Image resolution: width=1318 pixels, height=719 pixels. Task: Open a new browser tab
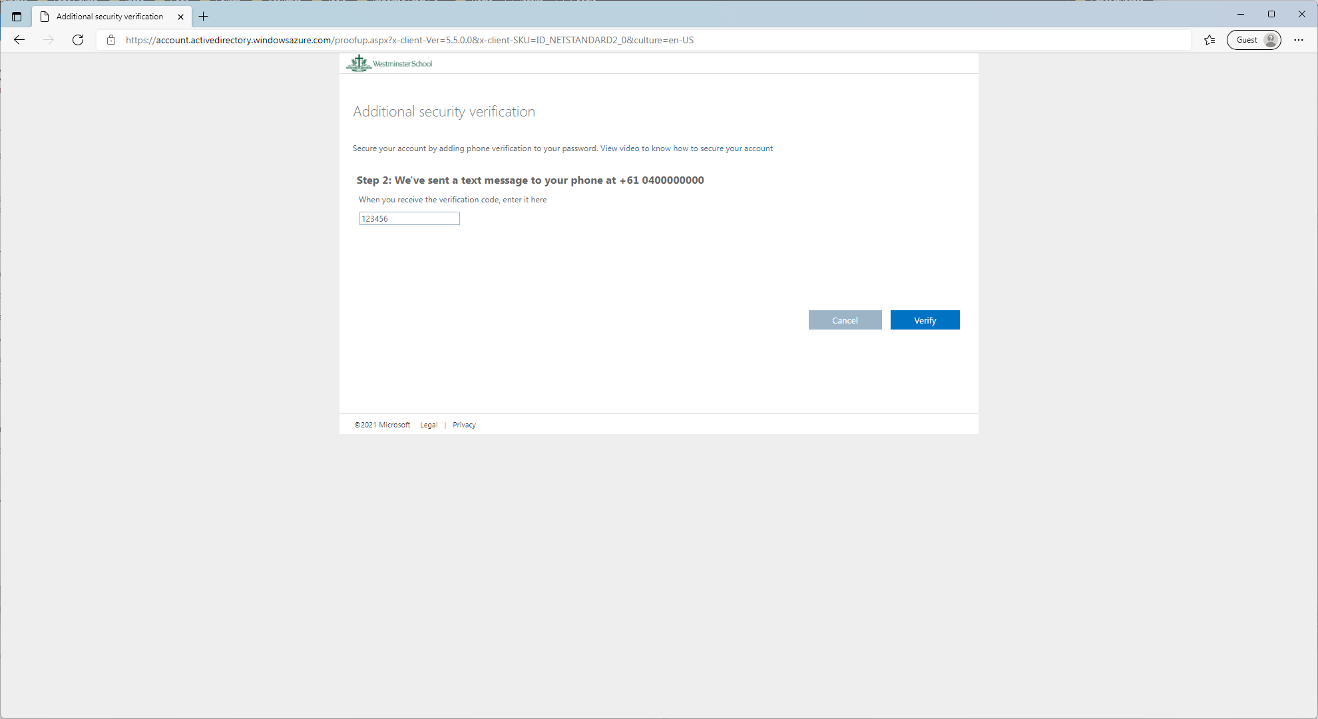pyautogui.click(x=204, y=16)
